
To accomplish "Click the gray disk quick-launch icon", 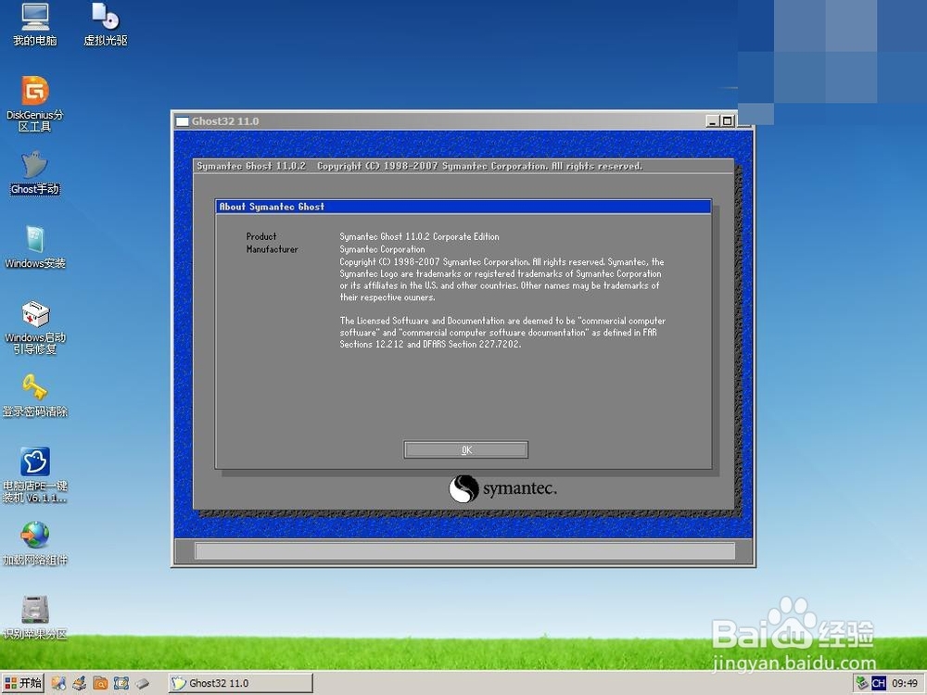I will (142, 683).
